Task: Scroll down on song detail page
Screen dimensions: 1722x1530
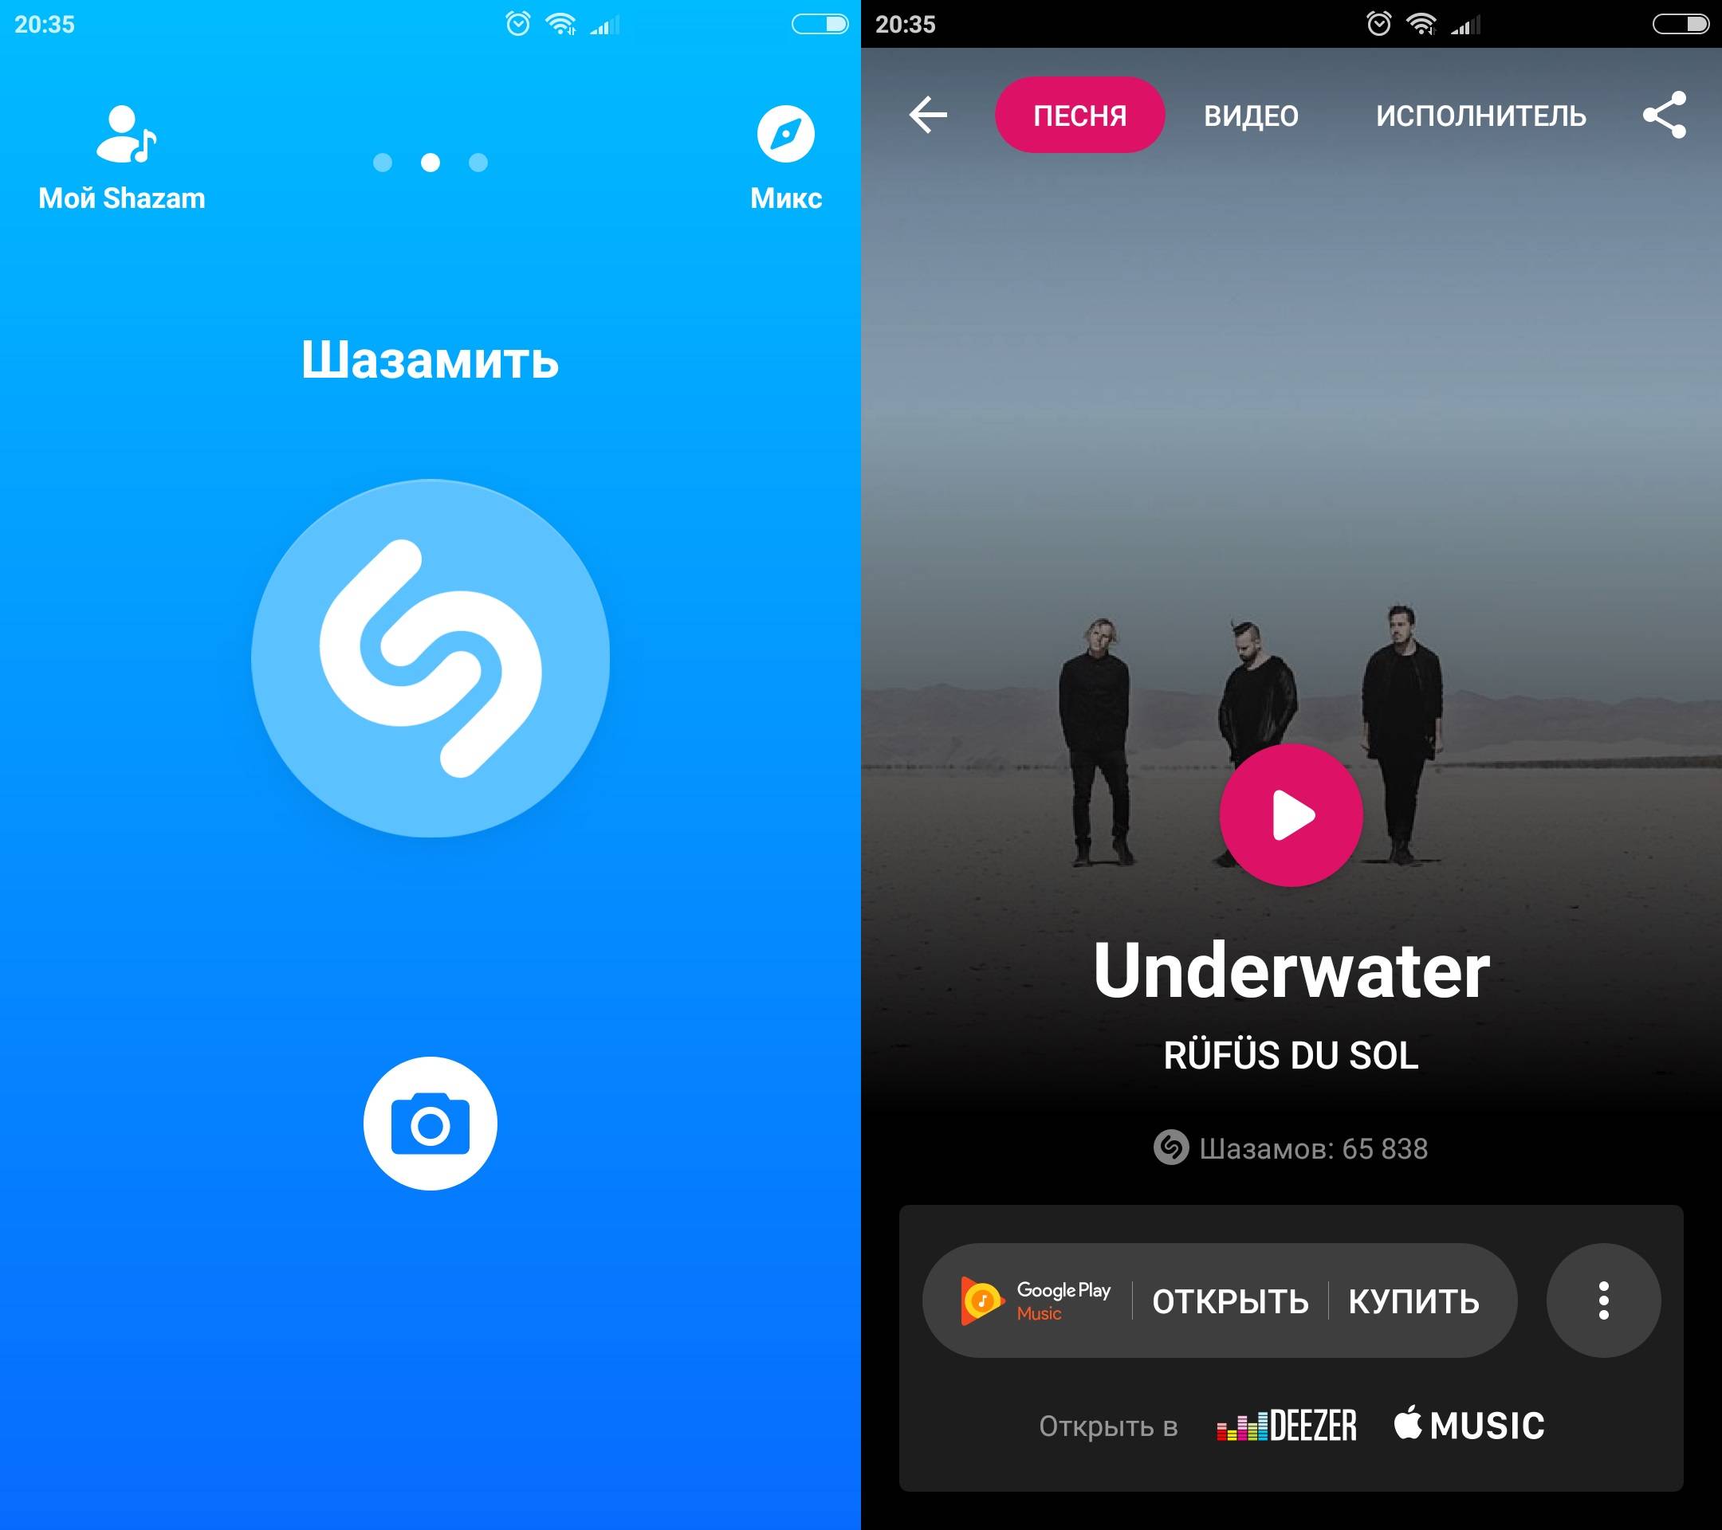Action: 1291,886
